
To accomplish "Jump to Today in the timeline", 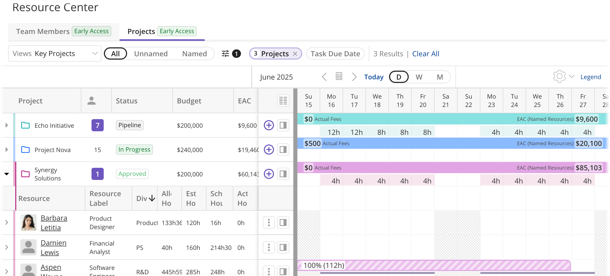I will pos(374,77).
